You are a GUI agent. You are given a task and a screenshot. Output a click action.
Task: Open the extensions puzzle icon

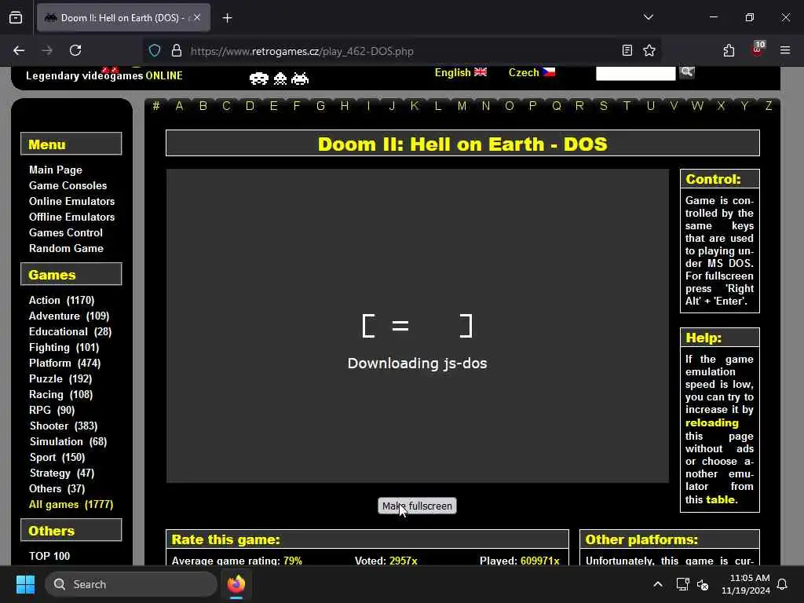(729, 50)
